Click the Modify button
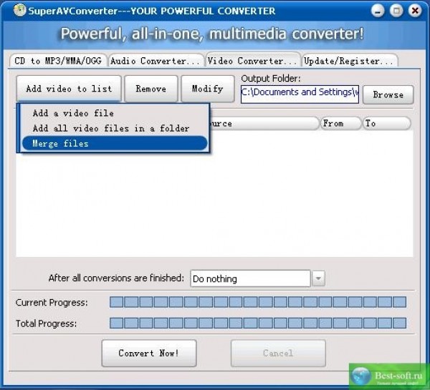 point(208,89)
